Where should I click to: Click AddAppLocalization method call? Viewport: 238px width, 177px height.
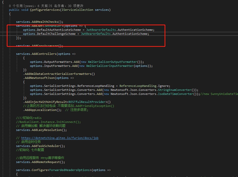tap(41, 110)
